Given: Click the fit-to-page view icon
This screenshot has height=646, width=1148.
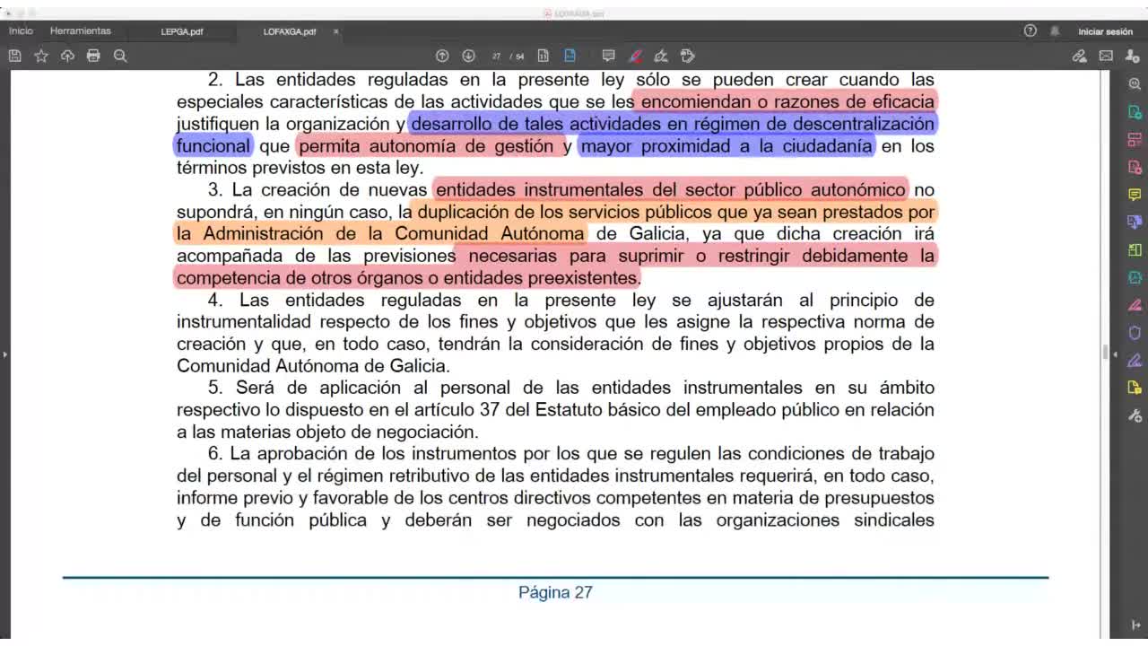Looking at the screenshot, I should tap(543, 56).
